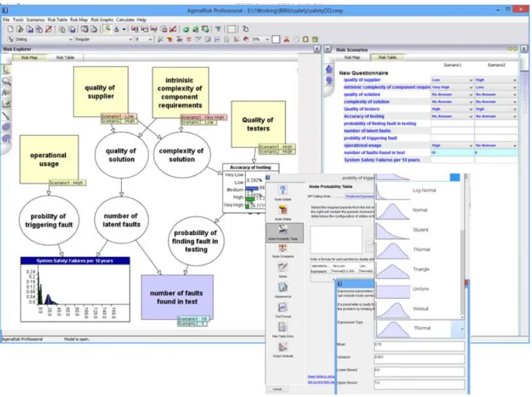This screenshot has height=397, width=532.
Task: Open Scenario2 dropdown for Quality of testers
Action: 496,109
